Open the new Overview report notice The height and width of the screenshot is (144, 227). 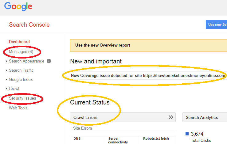tap(149, 45)
